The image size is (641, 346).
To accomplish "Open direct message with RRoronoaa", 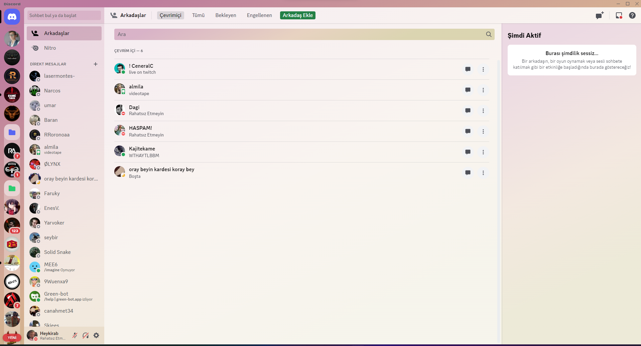I will pyautogui.click(x=64, y=135).
